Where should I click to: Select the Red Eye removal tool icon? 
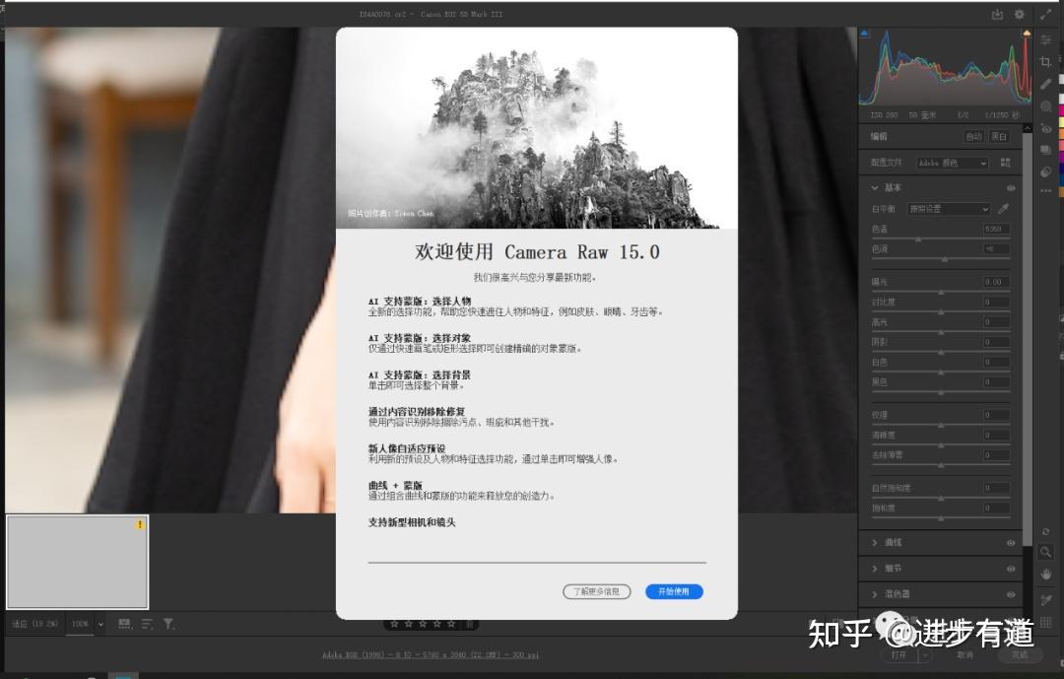pyautogui.click(x=1045, y=128)
